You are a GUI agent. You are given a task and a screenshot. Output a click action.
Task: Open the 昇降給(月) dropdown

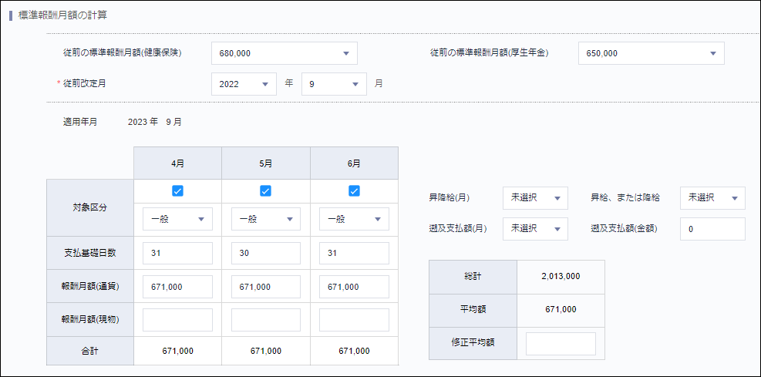click(535, 198)
